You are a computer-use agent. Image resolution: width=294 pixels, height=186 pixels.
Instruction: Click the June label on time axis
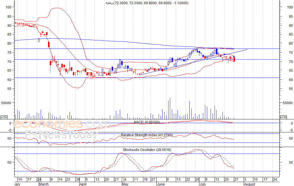coord(161,184)
